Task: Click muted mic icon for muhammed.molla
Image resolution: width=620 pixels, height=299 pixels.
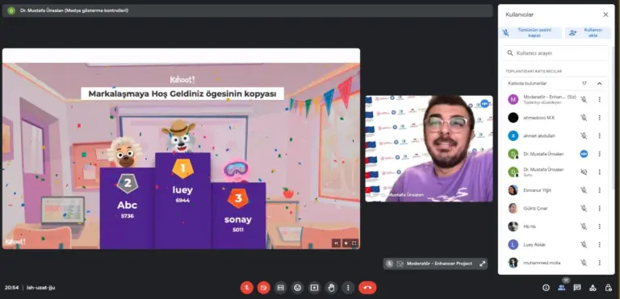Action: 584,263
